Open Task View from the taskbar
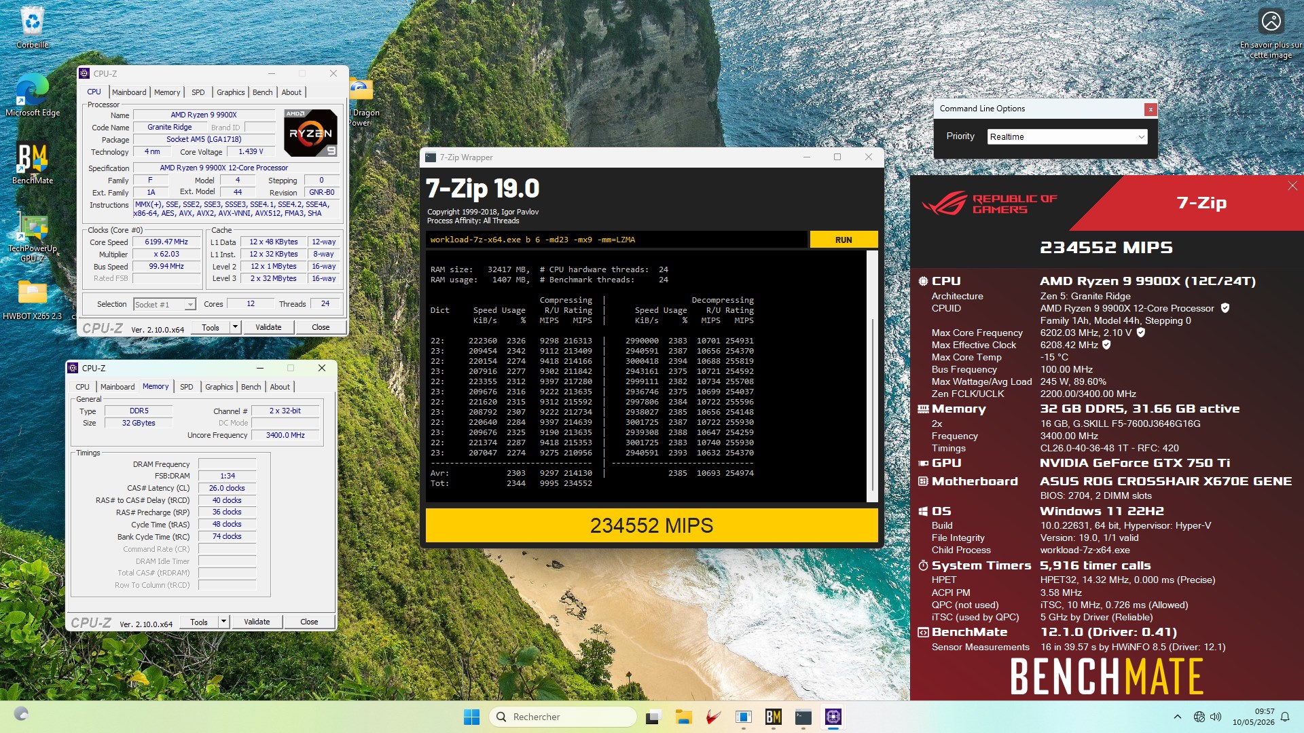Viewport: 1304px width, 733px height. (x=653, y=717)
